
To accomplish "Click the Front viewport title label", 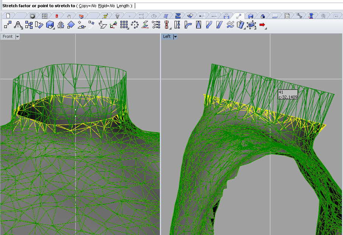I will 8,37.
